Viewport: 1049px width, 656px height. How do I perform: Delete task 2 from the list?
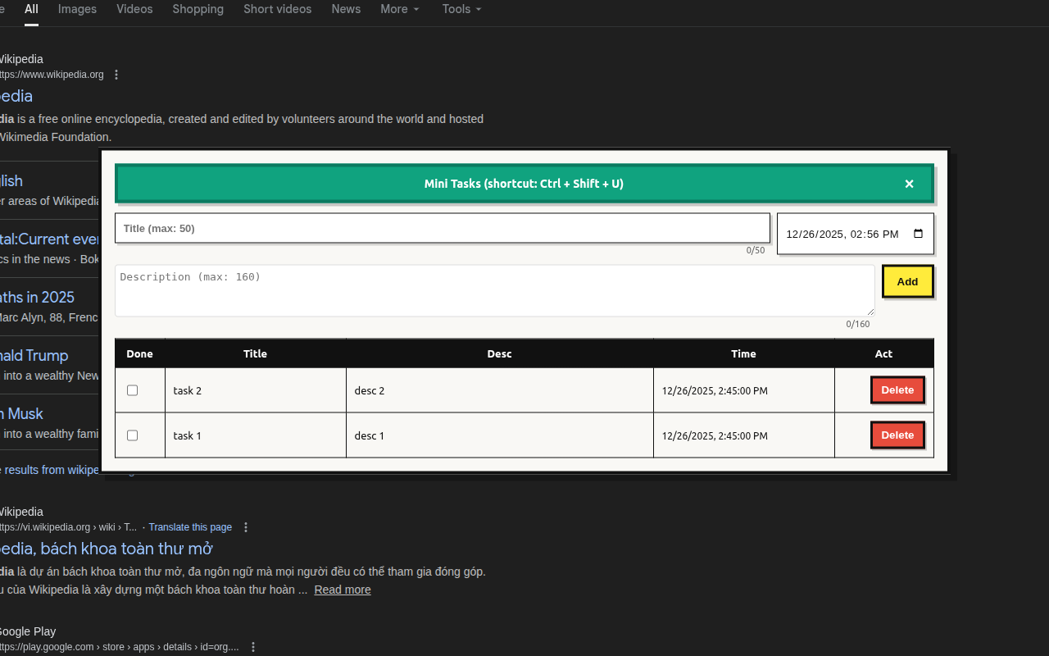897,389
